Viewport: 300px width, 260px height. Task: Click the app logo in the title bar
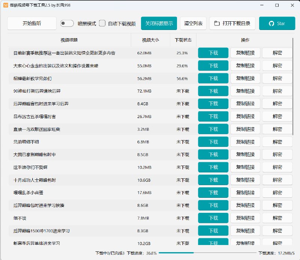5,6
